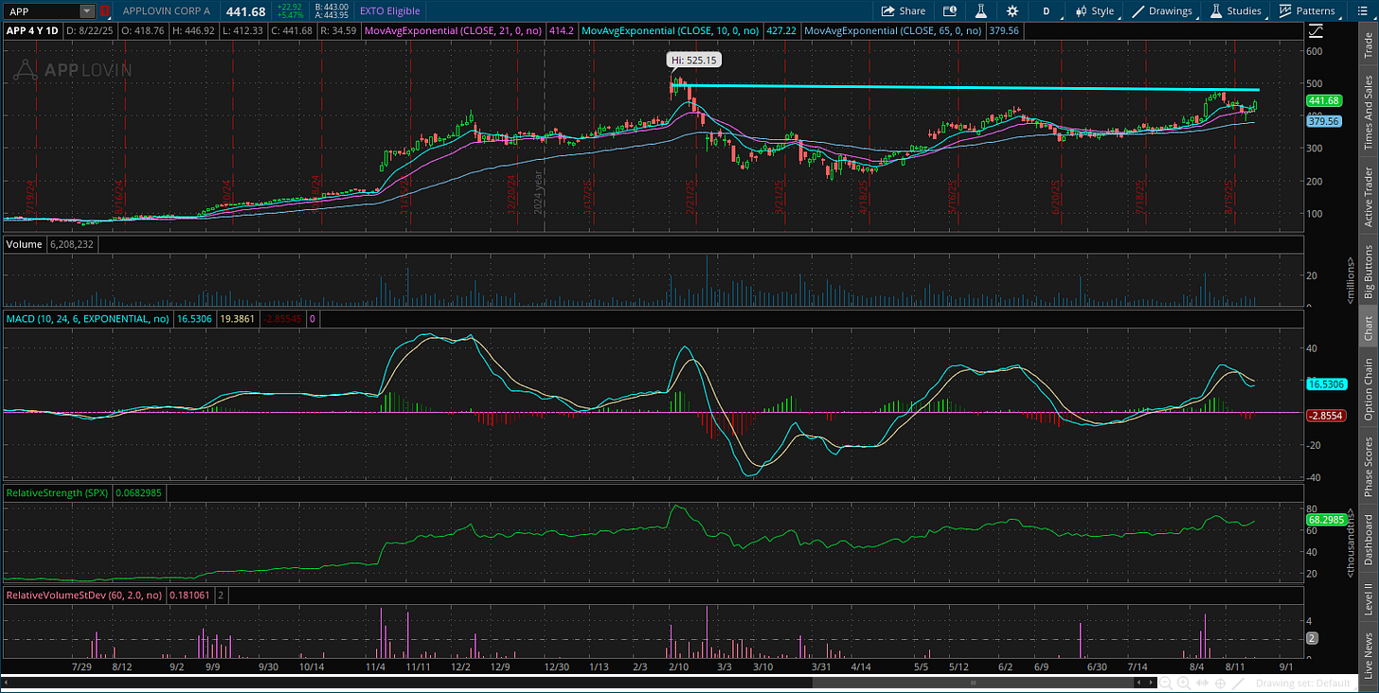Open the Trade side tab

1368,44
